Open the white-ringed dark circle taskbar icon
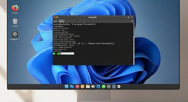 pyautogui.click(x=109, y=87)
